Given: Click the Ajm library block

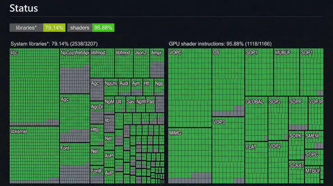Looking at the screenshot, I should 137,87.
